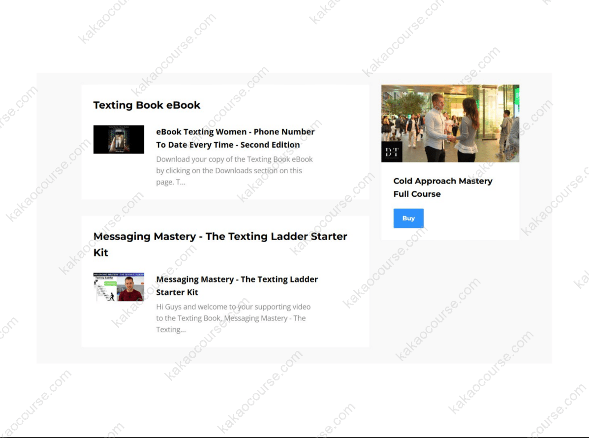Click the Cold Approach Mastery course photo
The height and width of the screenshot is (438, 589).
450,123
